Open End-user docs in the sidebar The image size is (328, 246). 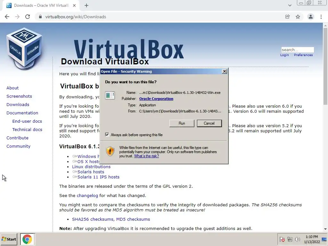coord(27,121)
